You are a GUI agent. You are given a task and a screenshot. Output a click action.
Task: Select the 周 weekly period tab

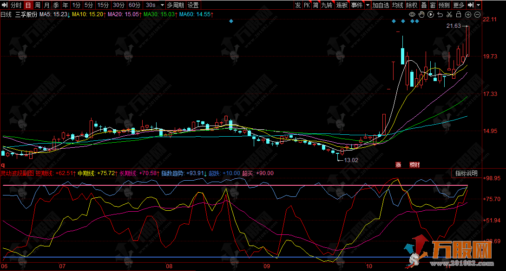click(38, 5)
